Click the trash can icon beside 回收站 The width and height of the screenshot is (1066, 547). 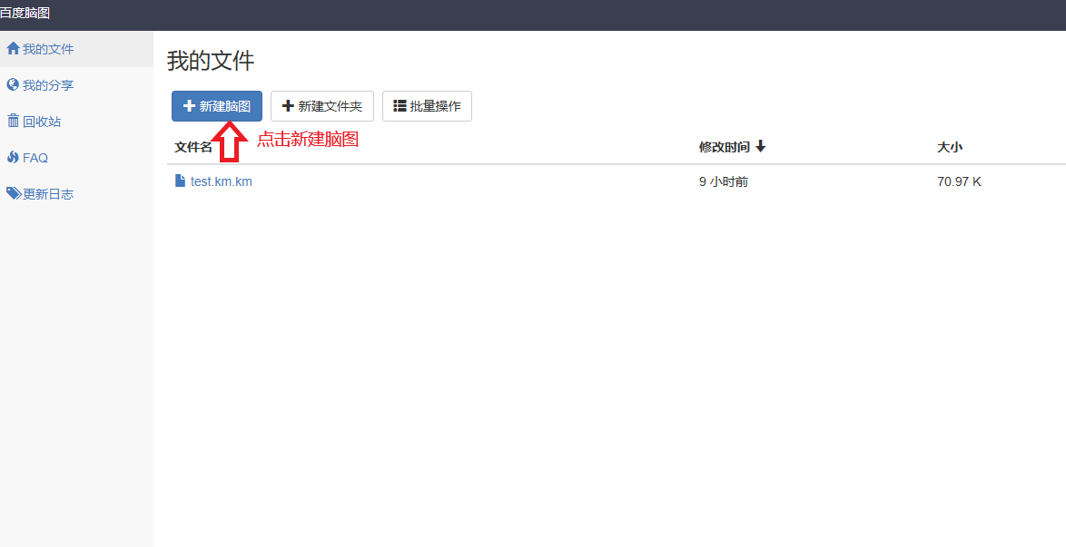[13, 121]
